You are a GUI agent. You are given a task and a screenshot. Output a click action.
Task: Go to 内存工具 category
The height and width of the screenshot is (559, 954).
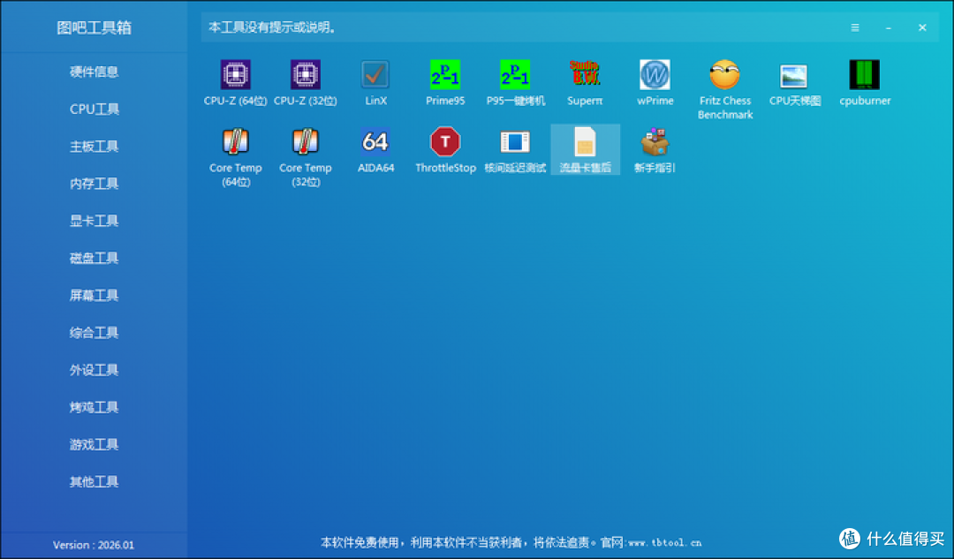[x=94, y=184]
